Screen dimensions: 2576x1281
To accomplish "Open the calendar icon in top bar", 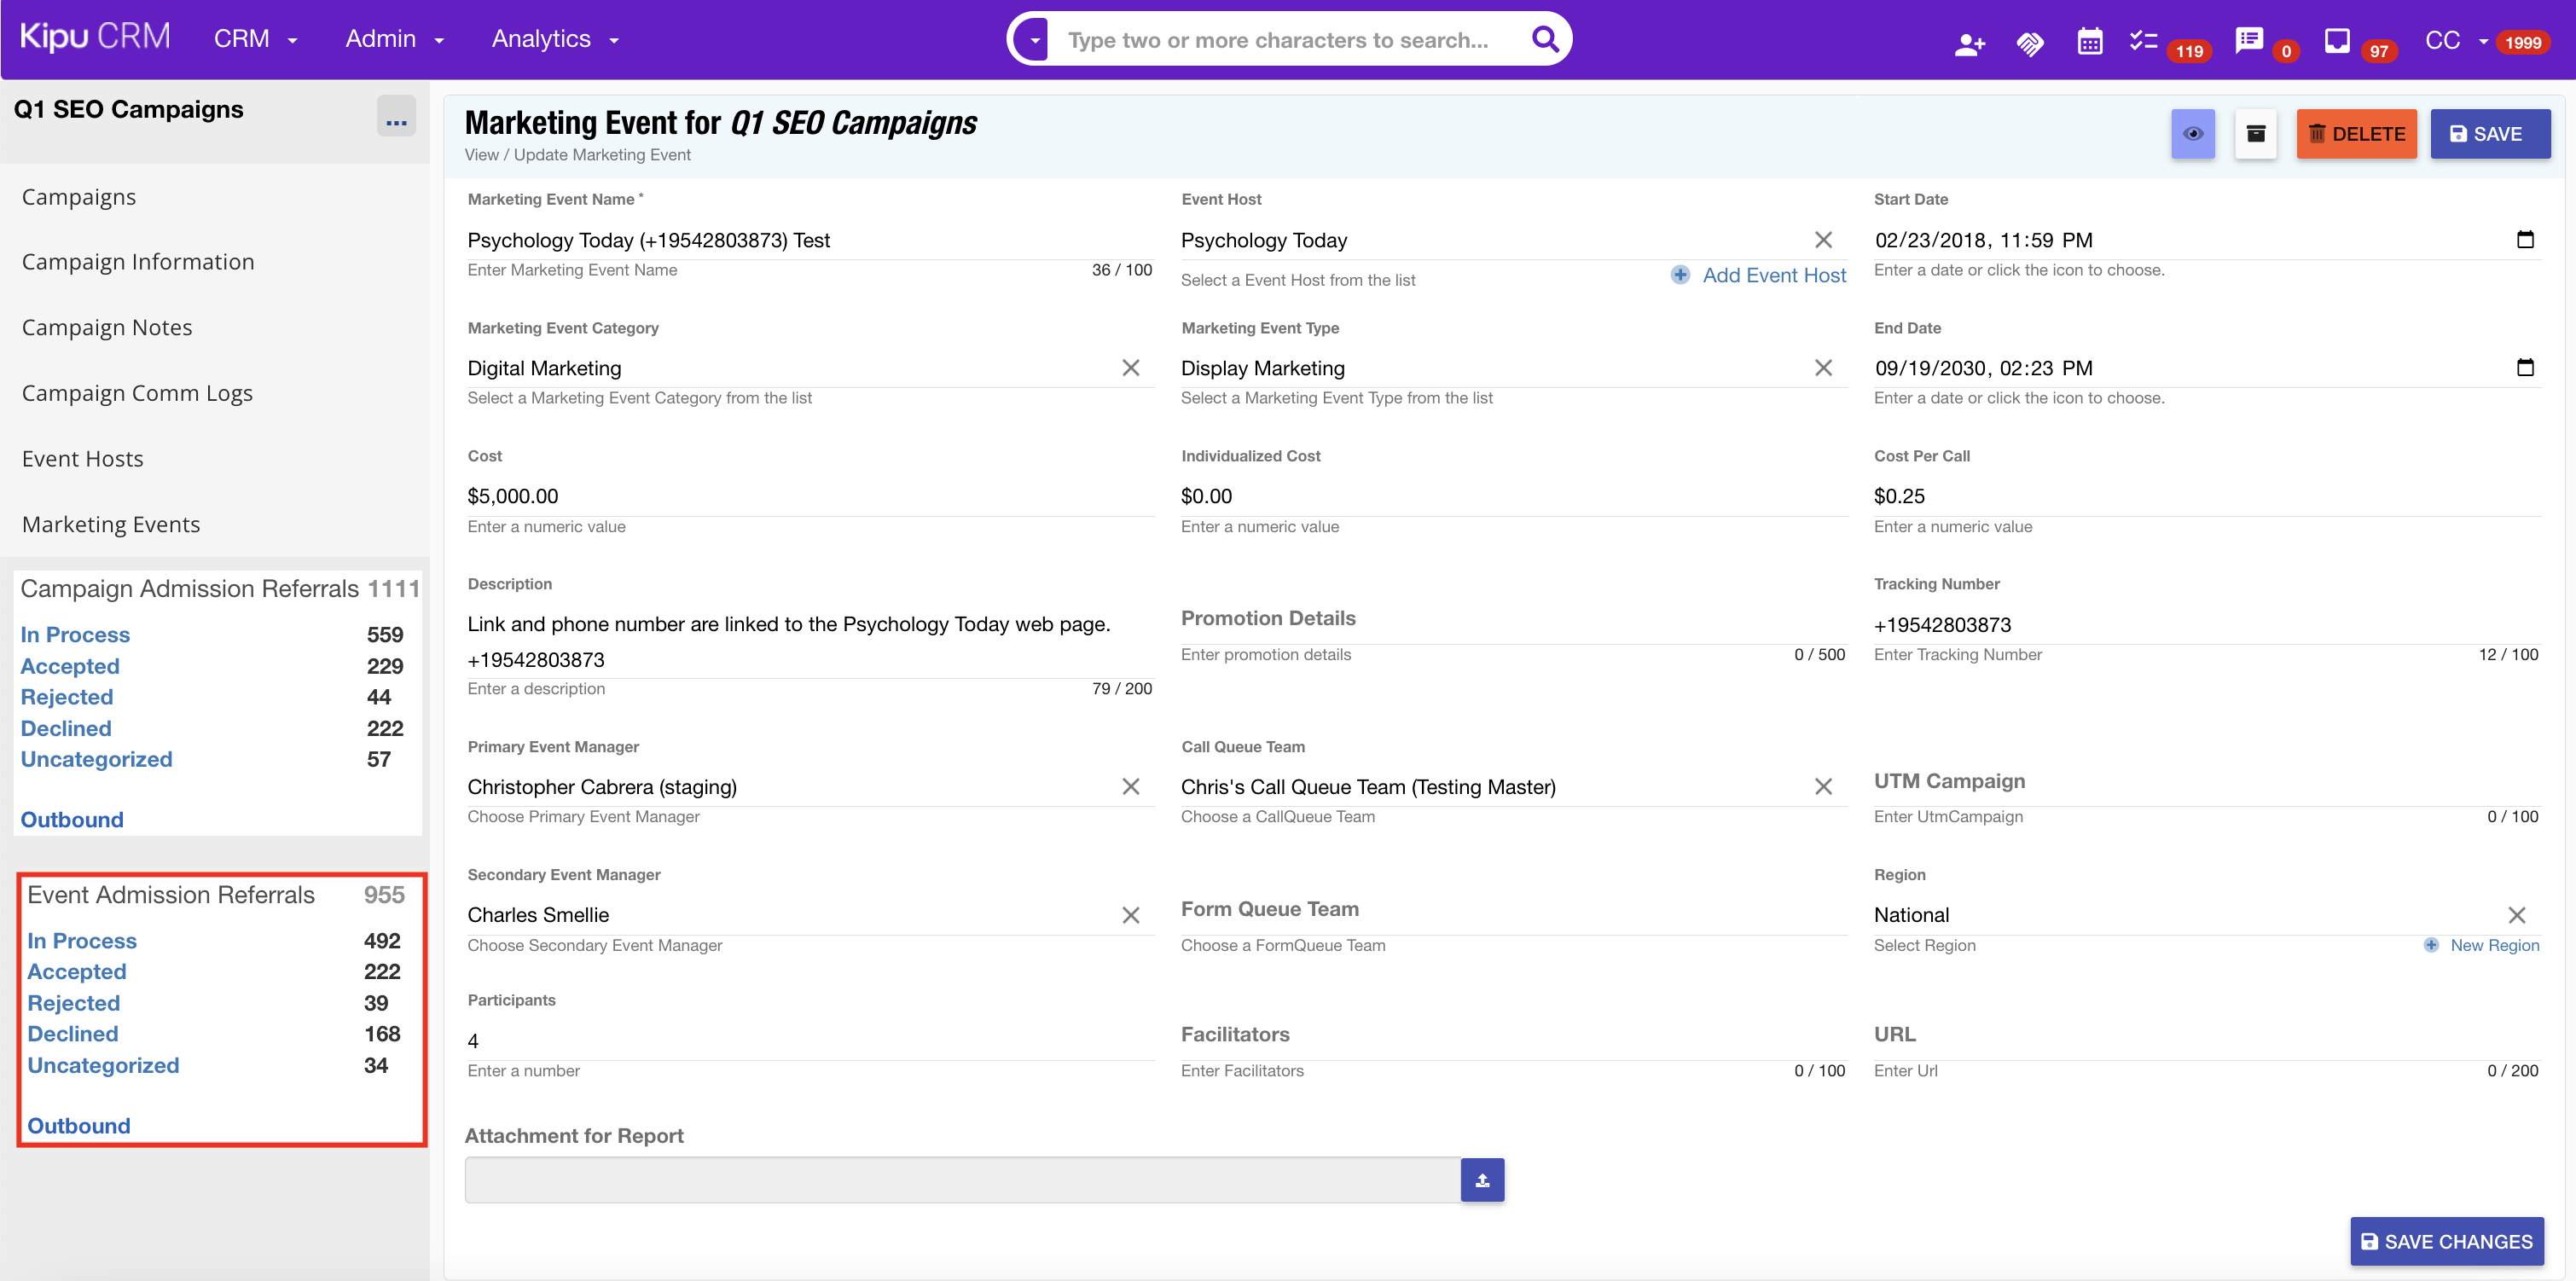I will click(2089, 42).
